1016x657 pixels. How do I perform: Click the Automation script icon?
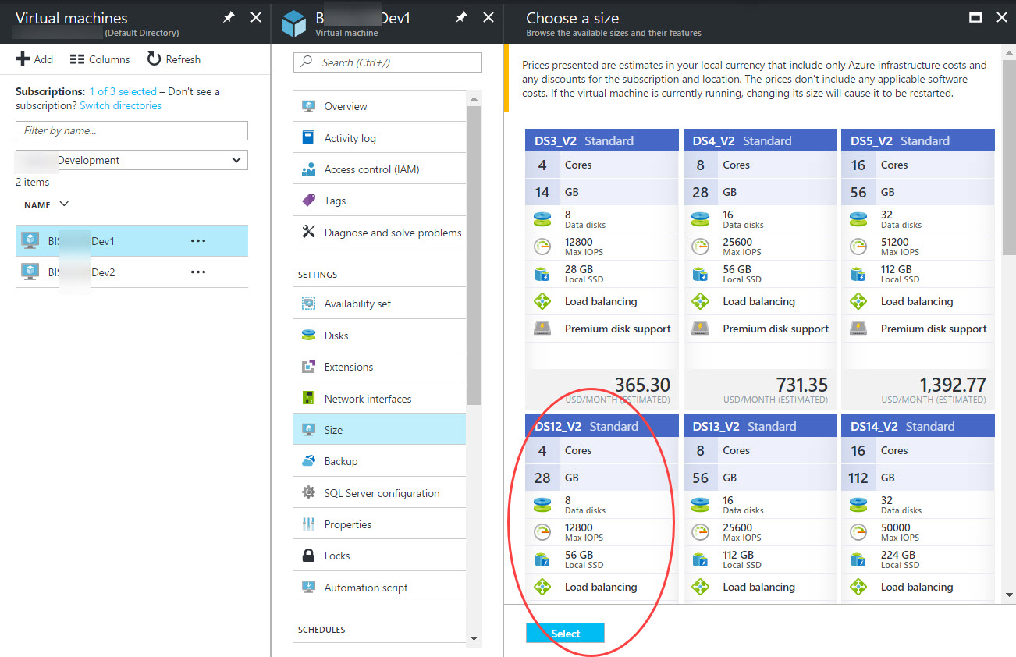coord(308,588)
